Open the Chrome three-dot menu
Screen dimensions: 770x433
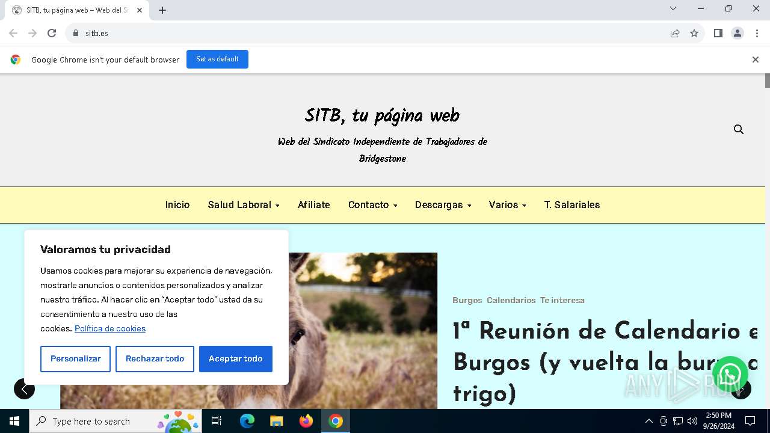(x=757, y=33)
